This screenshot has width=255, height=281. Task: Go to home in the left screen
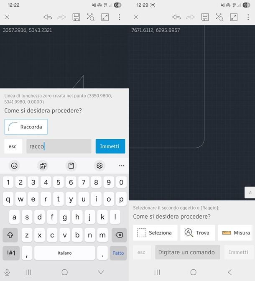point(65,272)
